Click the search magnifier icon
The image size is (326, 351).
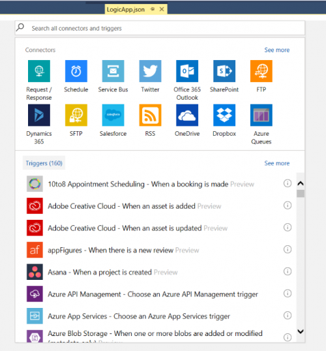20,27
